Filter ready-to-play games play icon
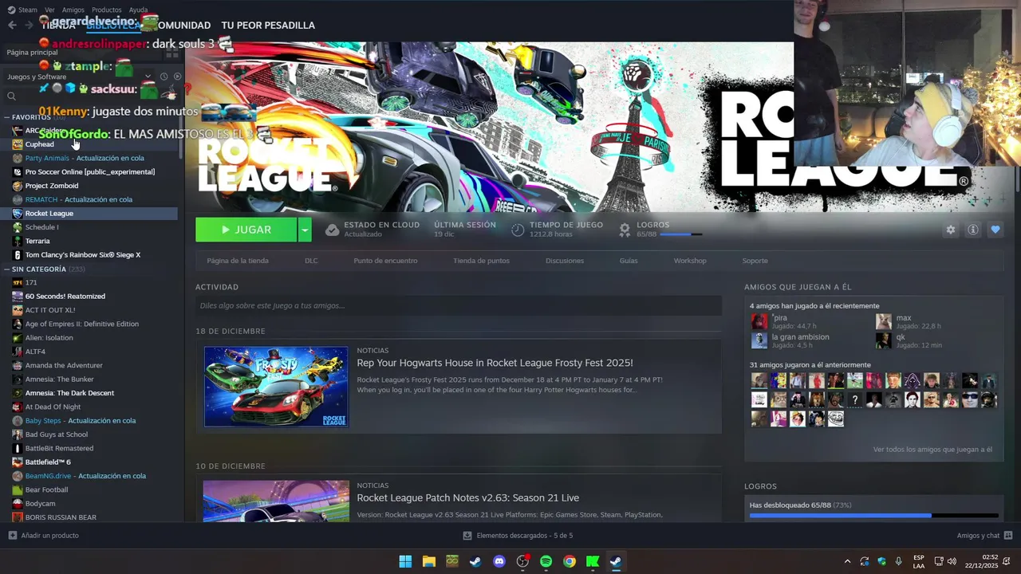Image resolution: width=1021 pixels, height=574 pixels. [x=177, y=77]
